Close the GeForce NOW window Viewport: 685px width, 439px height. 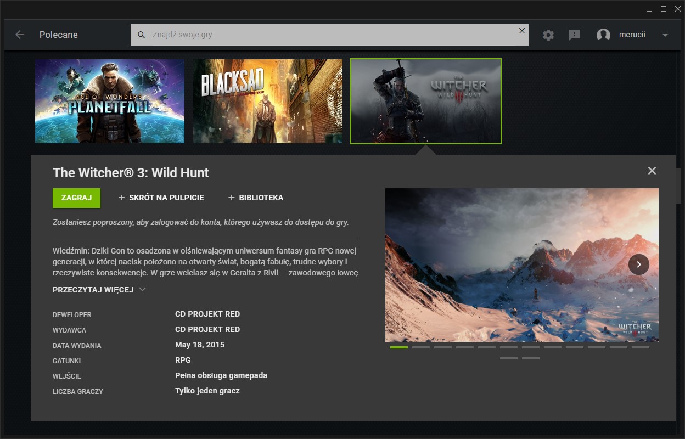[x=677, y=8]
